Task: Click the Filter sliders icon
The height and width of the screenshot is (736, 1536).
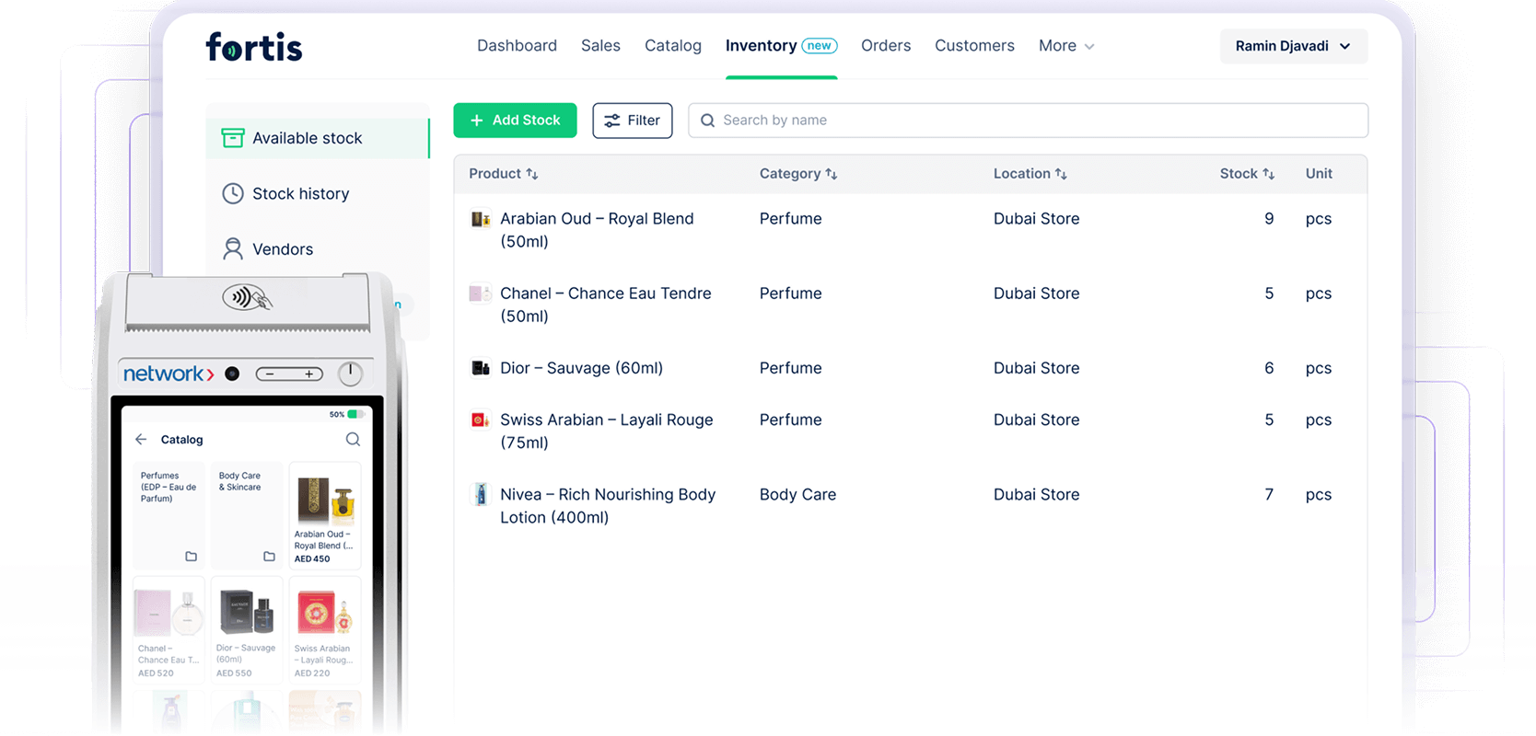Action: (x=612, y=121)
